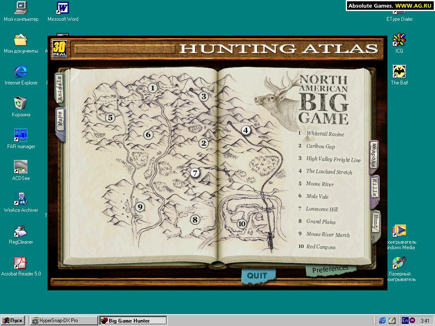
Task: Select map marker 3 on freight line
Action: point(204,96)
